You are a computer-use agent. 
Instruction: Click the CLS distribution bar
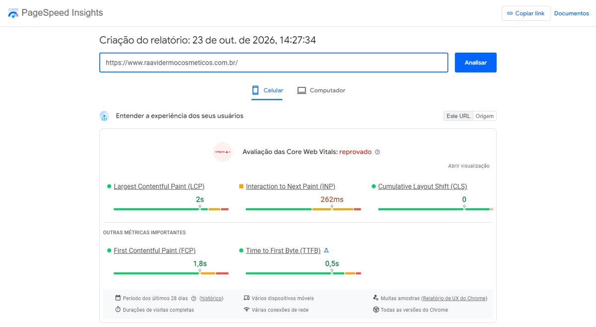[436, 209]
